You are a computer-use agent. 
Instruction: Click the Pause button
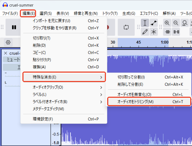pyautogui.click(x=14, y=27)
